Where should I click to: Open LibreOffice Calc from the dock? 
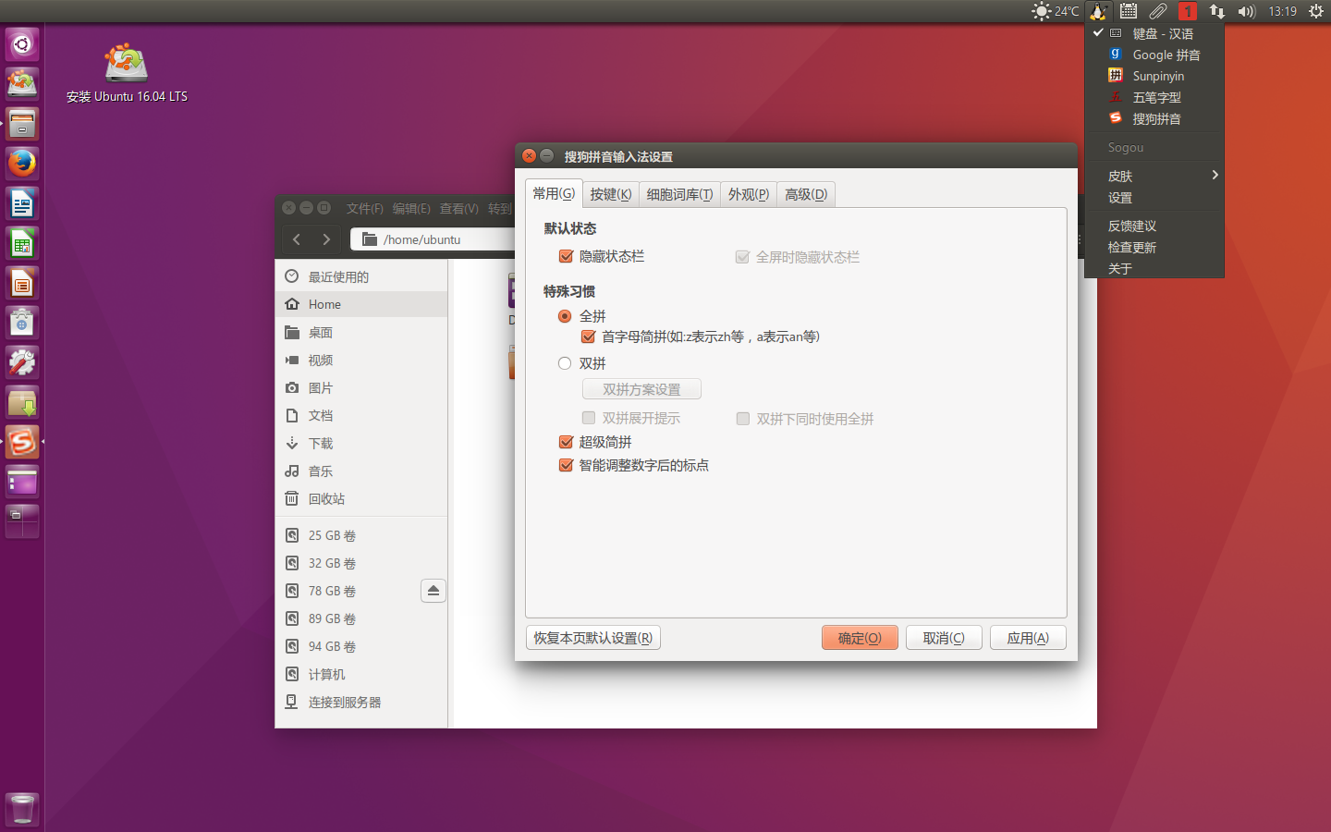[x=22, y=243]
